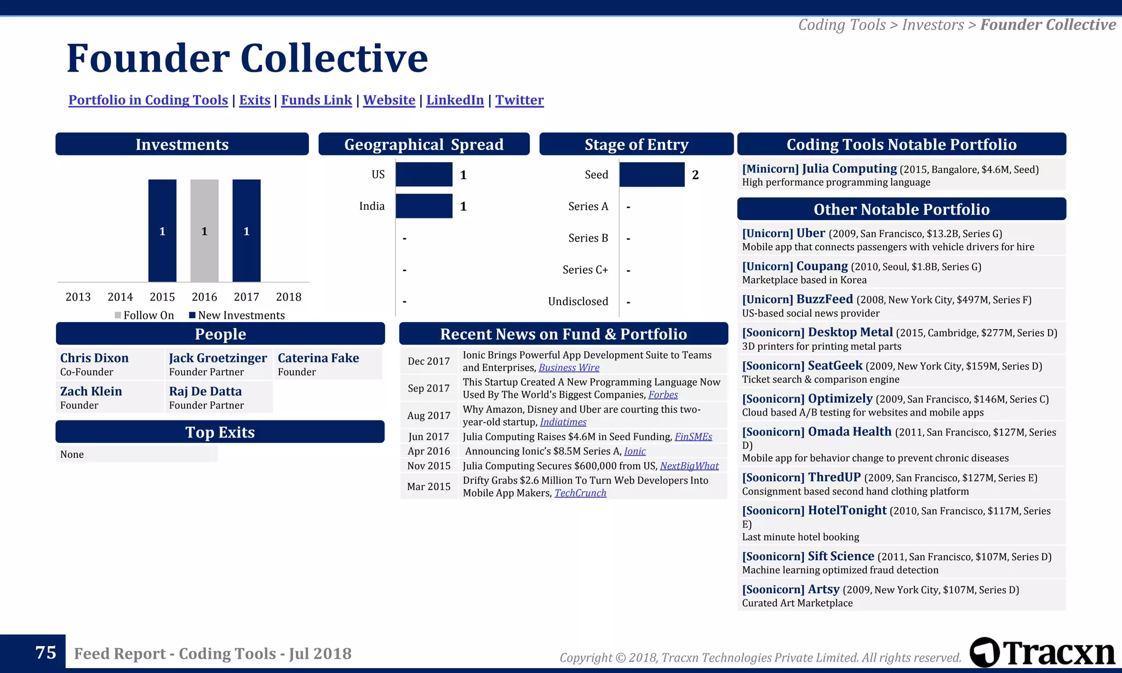Viewport: 1122px width, 673px height.
Task: Click the People section header
Action: (x=220, y=333)
